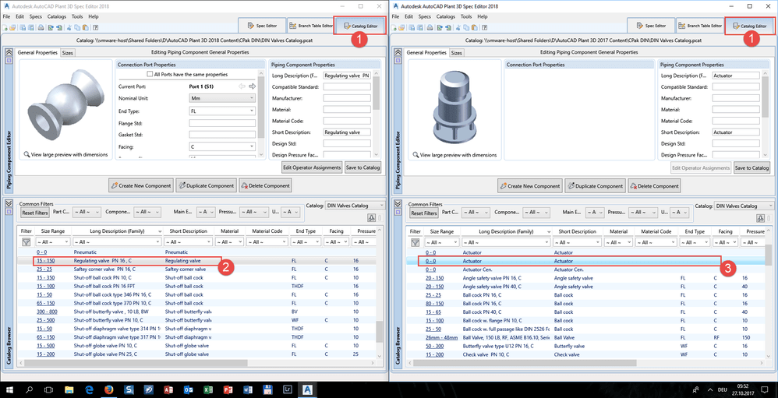Viewport: 778px width, 398px height.
Task: Enable All Ports have the same properties
Action: coord(150,74)
